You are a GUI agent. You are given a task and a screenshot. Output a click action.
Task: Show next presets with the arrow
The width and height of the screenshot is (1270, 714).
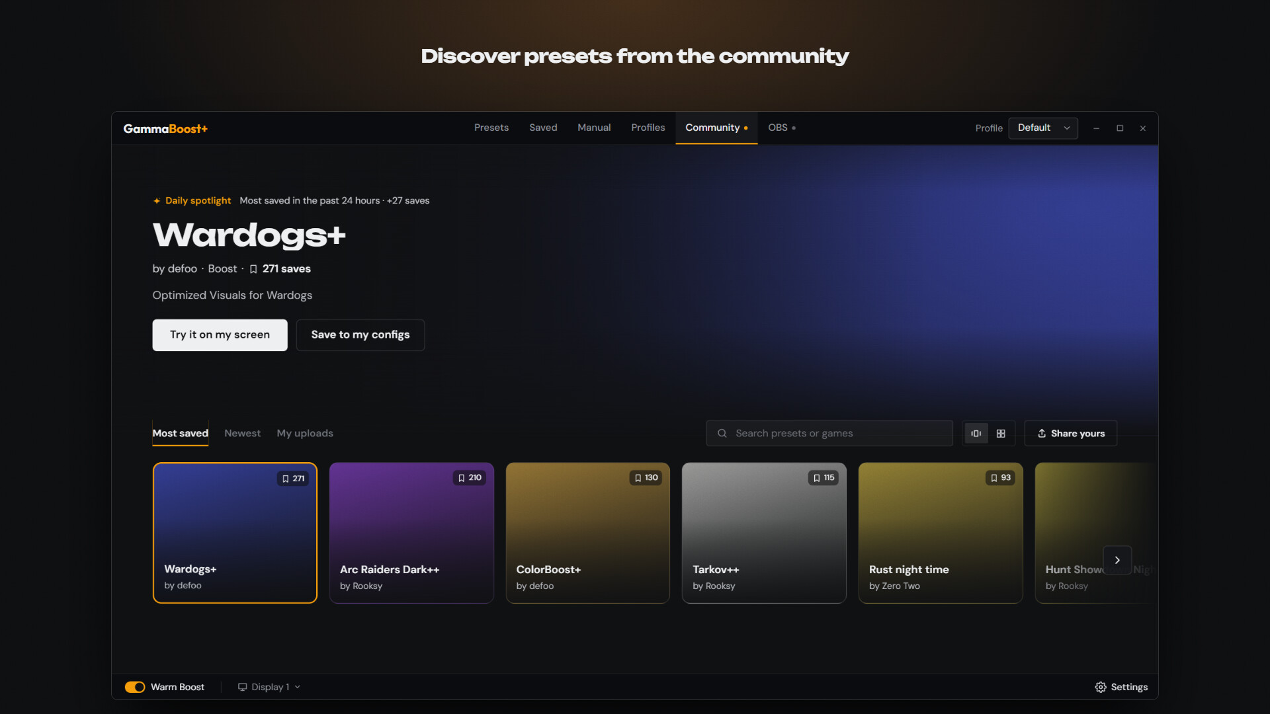(1117, 561)
